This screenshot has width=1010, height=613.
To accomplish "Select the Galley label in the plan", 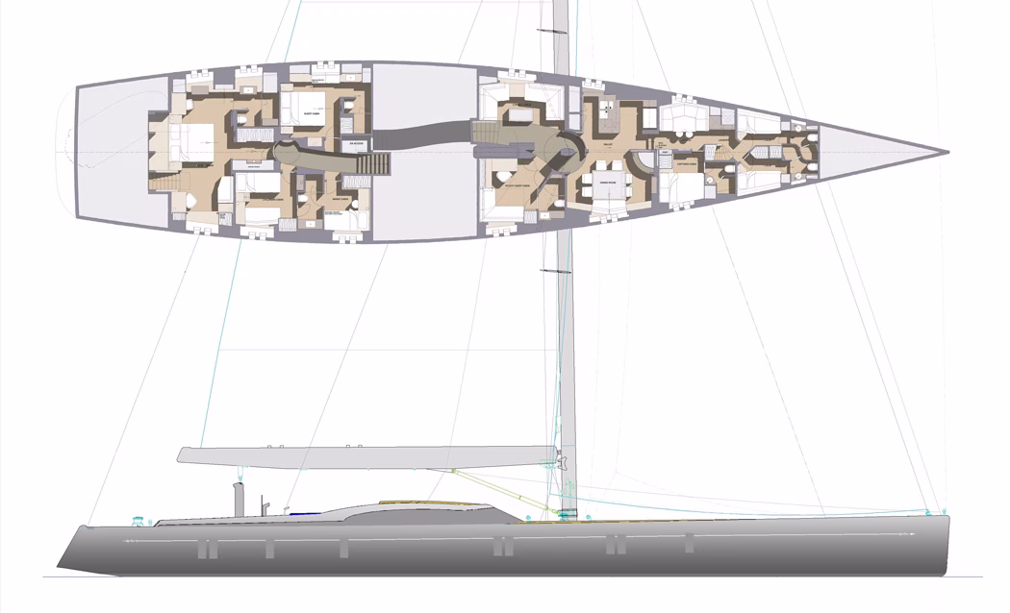I will tap(607, 145).
